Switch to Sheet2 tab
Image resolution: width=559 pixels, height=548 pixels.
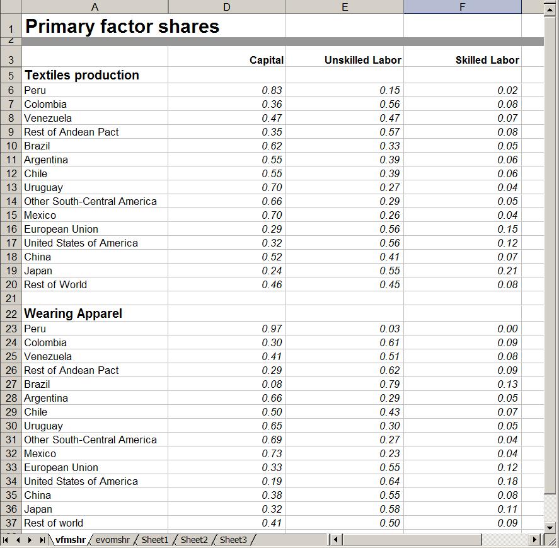click(194, 540)
